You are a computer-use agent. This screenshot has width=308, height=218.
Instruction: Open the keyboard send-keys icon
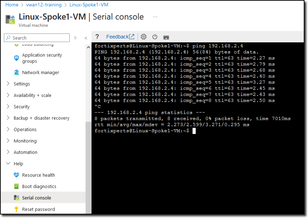pyautogui.click(x=166, y=37)
